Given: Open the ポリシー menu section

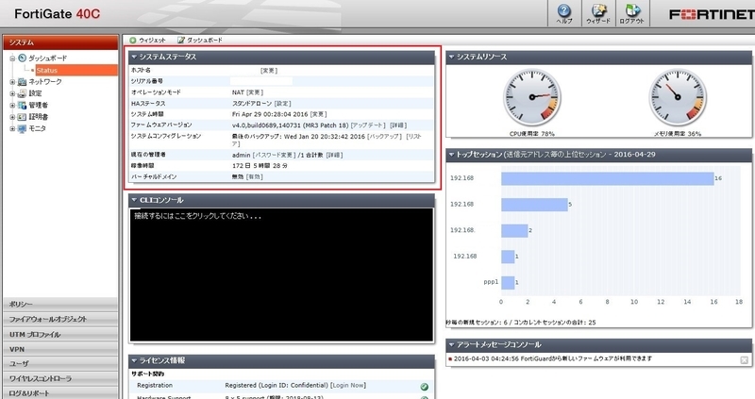Looking at the screenshot, I should coord(60,304).
